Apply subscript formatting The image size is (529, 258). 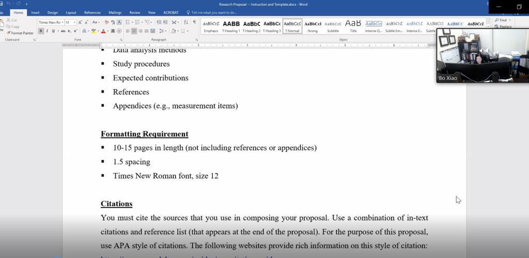(x=69, y=31)
